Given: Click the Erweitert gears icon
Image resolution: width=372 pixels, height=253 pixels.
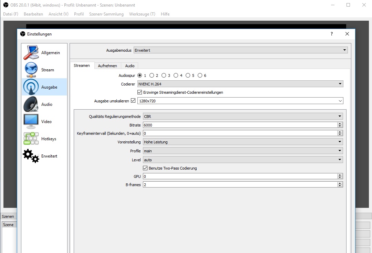Looking at the screenshot, I should click(x=31, y=156).
